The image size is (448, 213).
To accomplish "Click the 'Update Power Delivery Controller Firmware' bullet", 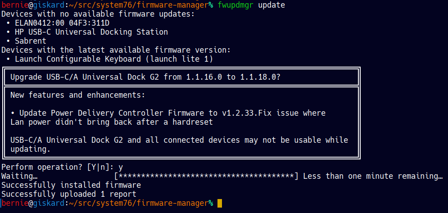I will coord(167,113).
